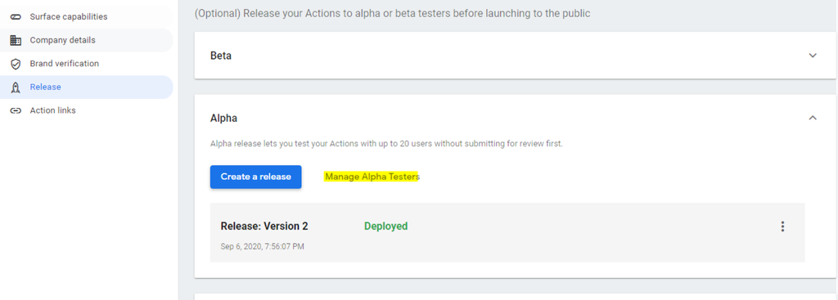Click the Company details building icon

point(16,40)
